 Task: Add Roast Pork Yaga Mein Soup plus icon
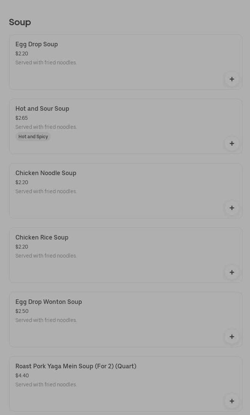pyautogui.click(x=232, y=401)
